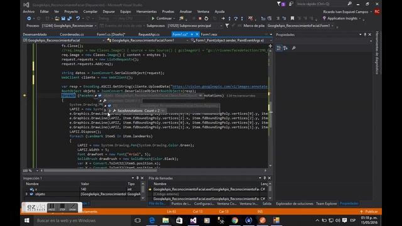Image resolution: width=402 pixels, height=226 pixels.
Task: Click the restart debugging icon
Action: pyautogui.click(x=207, y=18)
